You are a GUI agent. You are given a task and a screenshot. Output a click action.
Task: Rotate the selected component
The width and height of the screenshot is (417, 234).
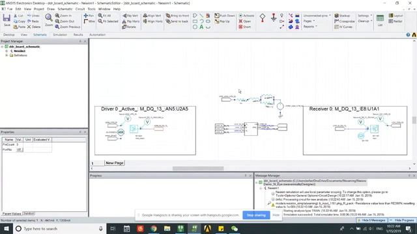129,27
